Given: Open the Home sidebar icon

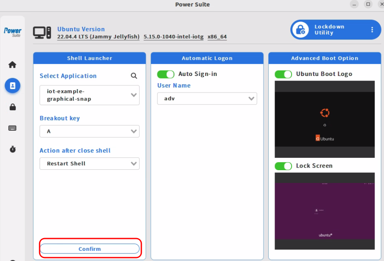Looking at the screenshot, I should coord(12,65).
